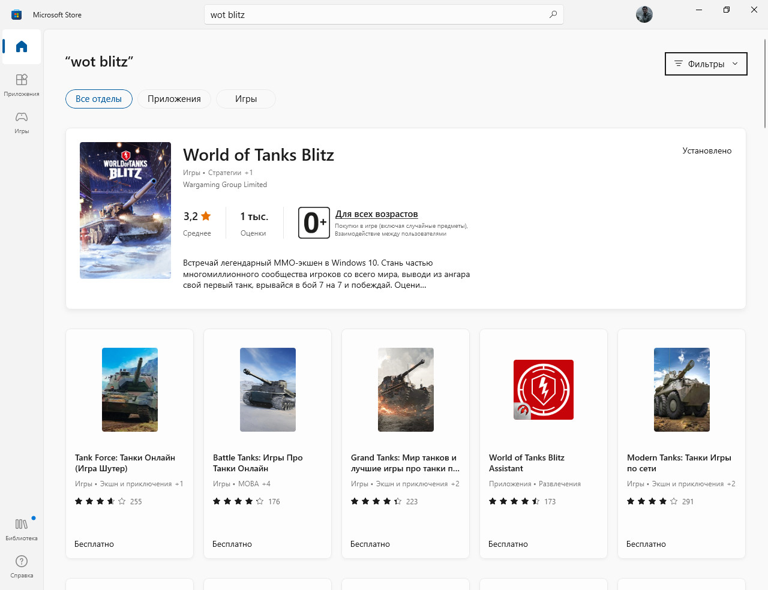Viewport: 768px width, 590px height.
Task: Open the Tank Force game thumbnail
Action: 130,390
